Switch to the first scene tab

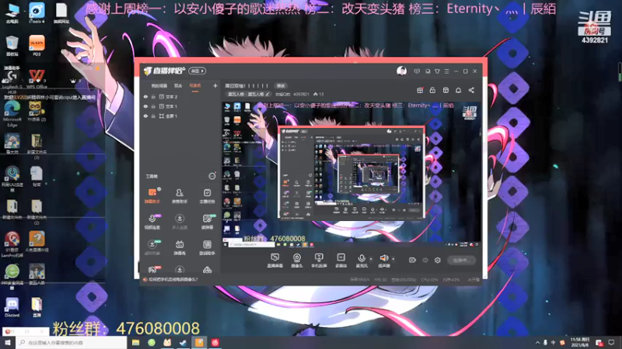click(159, 85)
